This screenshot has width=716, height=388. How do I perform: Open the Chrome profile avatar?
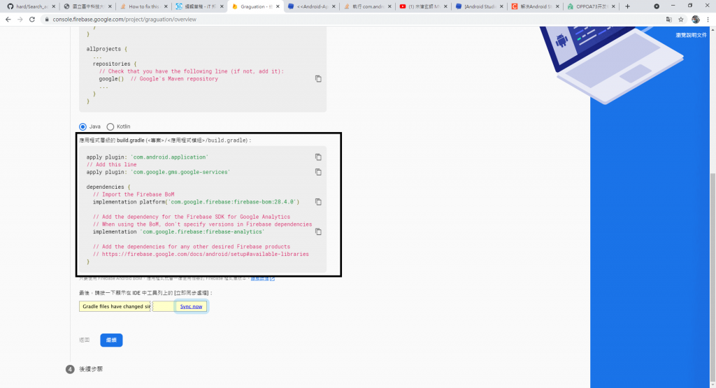click(696, 20)
